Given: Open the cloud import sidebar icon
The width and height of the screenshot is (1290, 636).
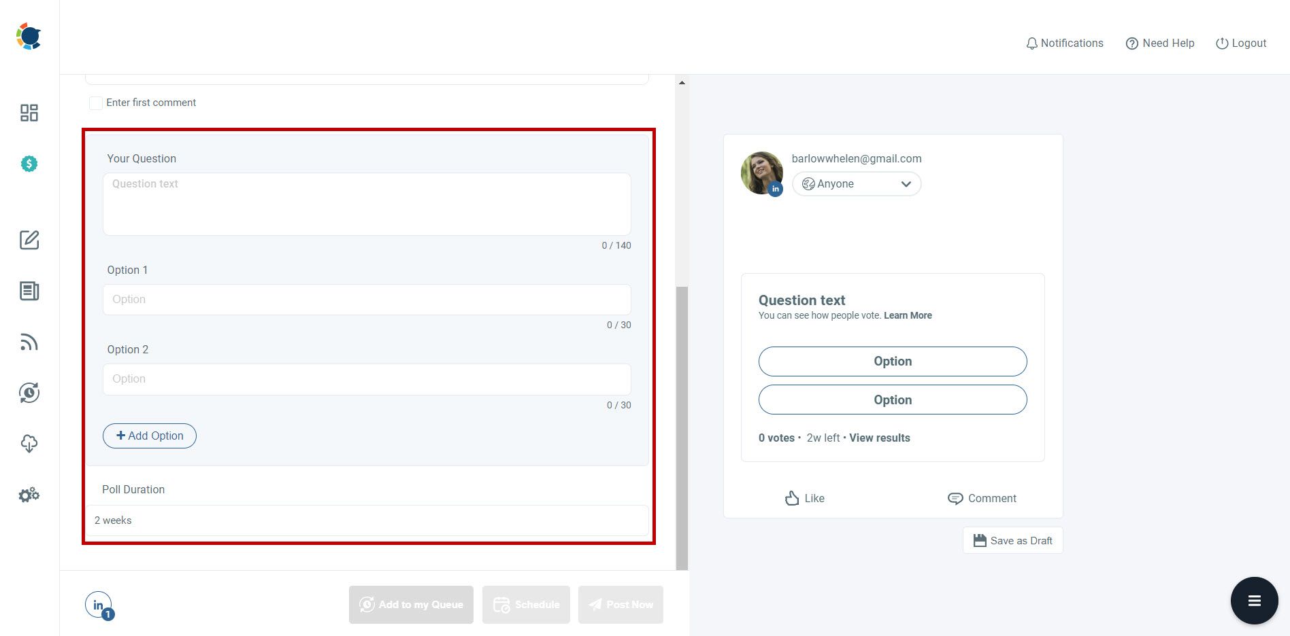Looking at the screenshot, I should [29, 444].
